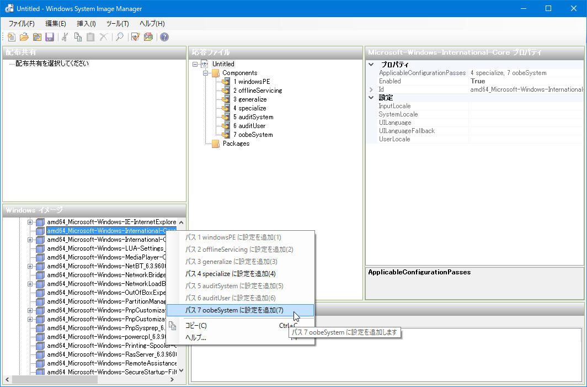This screenshot has width=587, height=387.
Task: Click the new answer file toolbar icon
Action: (12, 37)
